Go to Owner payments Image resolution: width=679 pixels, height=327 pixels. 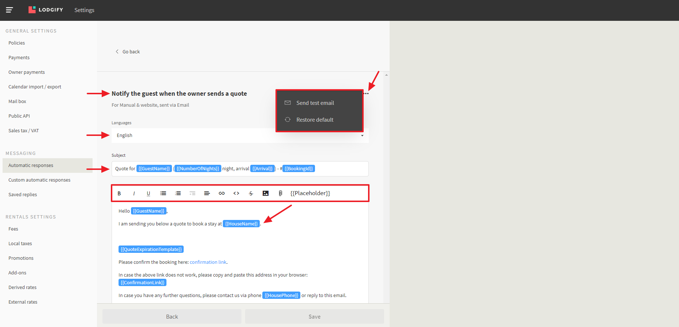point(27,72)
